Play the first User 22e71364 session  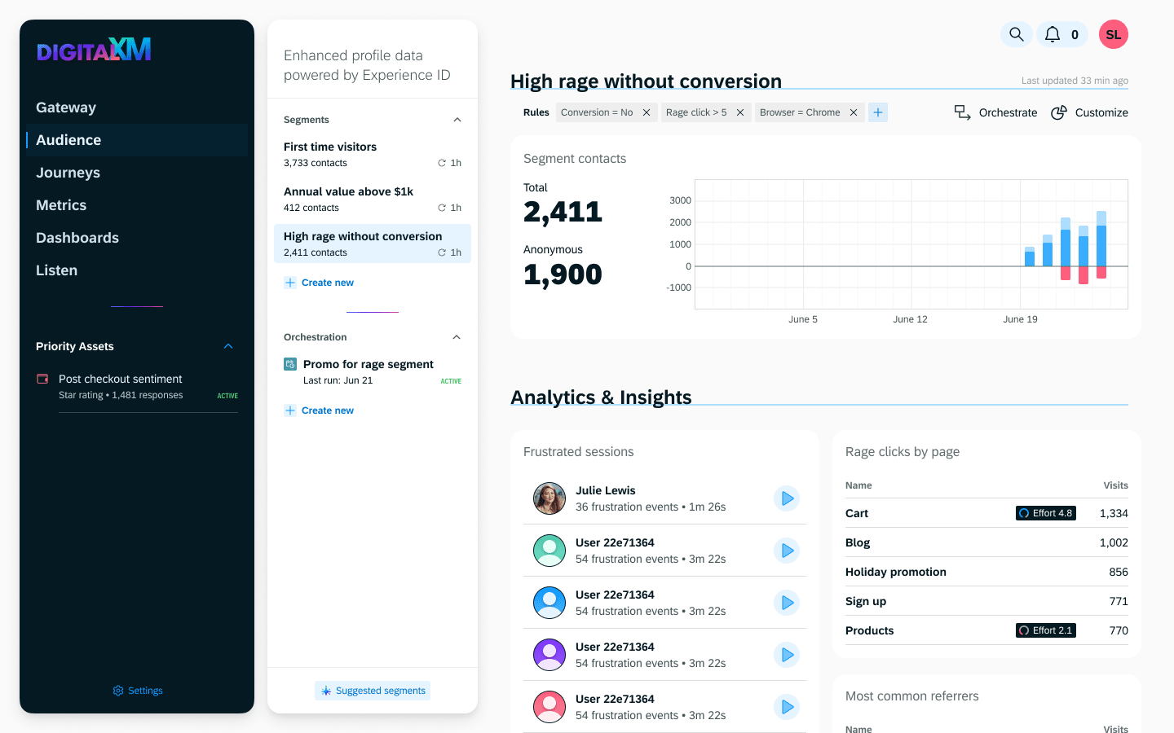787,550
